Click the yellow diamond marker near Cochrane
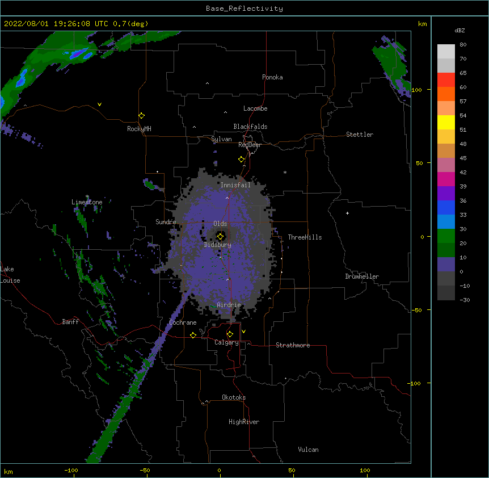489x478 pixels. click(x=193, y=335)
